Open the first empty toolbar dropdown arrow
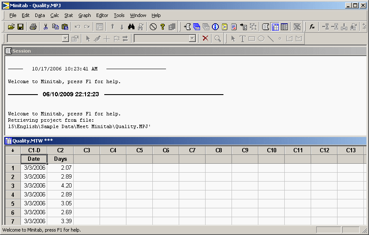The height and width of the screenshot is (235, 369). pyautogui.click(x=66, y=39)
